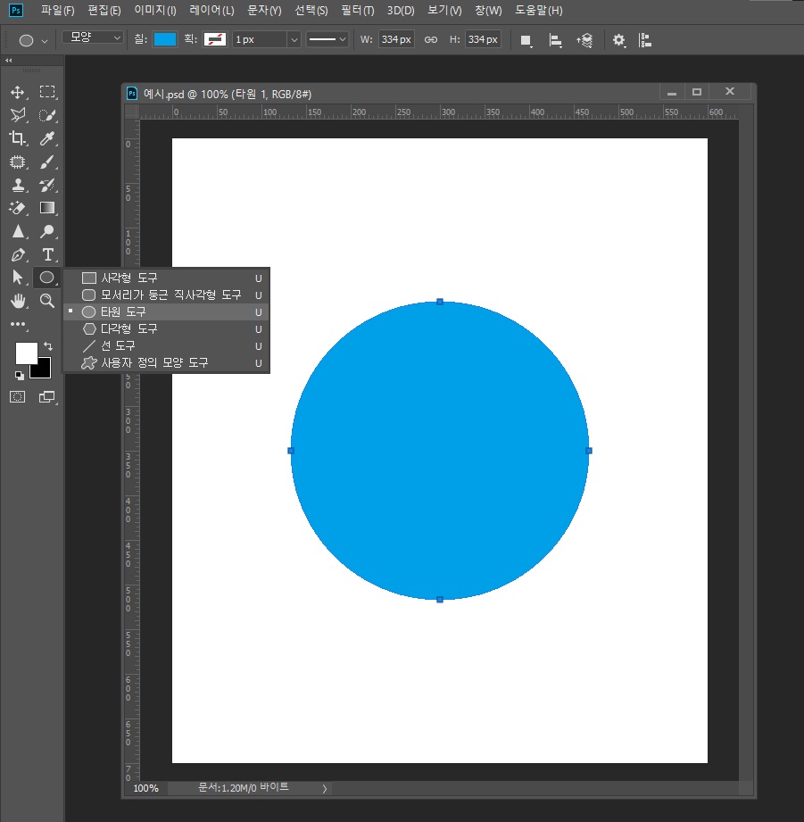
Task: Click the white foreground color swatch
Action: (x=24, y=352)
